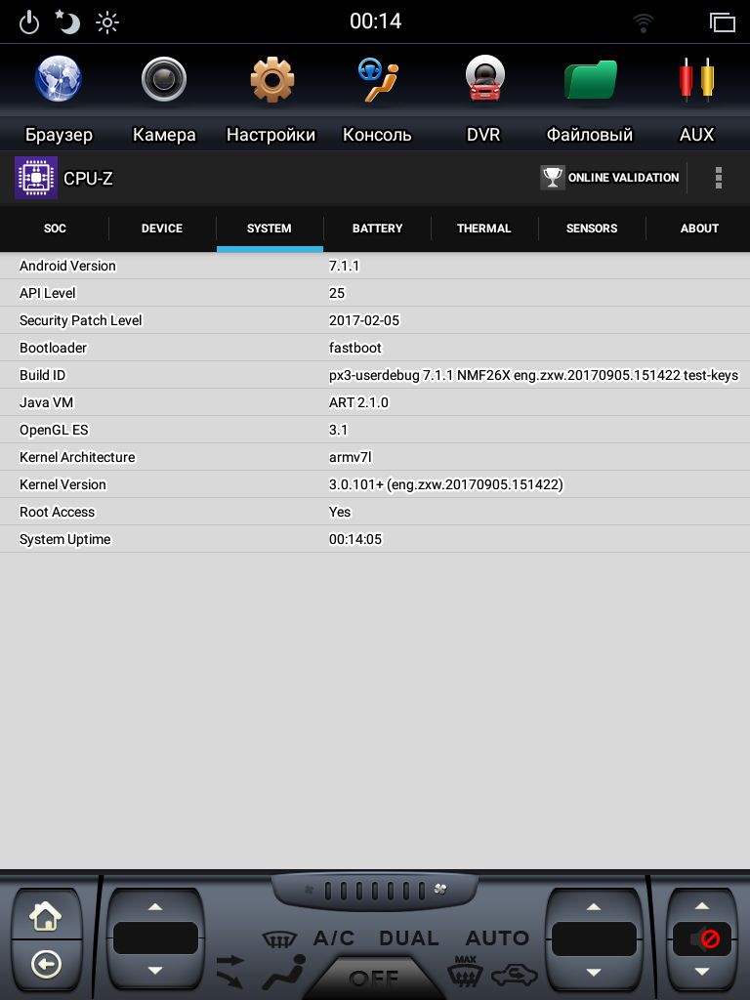Open Настройки gear icon

tap(271, 79)
